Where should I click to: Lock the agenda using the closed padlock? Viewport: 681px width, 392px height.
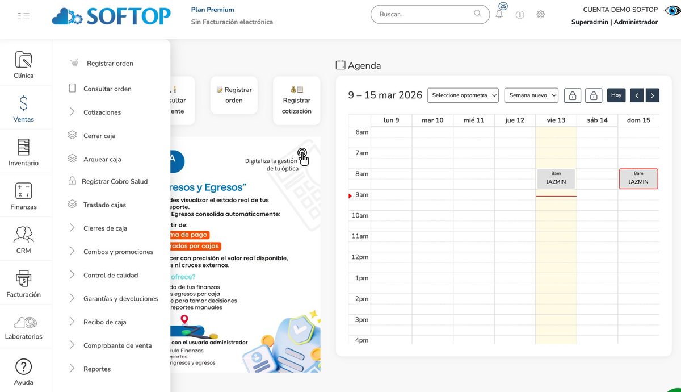coord(572,95)
